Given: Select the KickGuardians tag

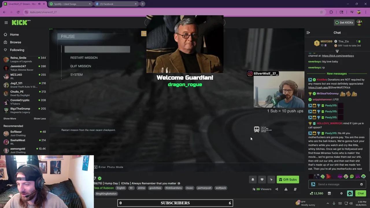Looking at the screenshot, I should tap(173, 188).
